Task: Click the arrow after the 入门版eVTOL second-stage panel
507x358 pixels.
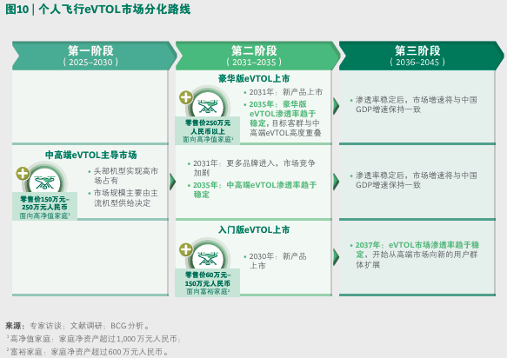Action: 336,257
